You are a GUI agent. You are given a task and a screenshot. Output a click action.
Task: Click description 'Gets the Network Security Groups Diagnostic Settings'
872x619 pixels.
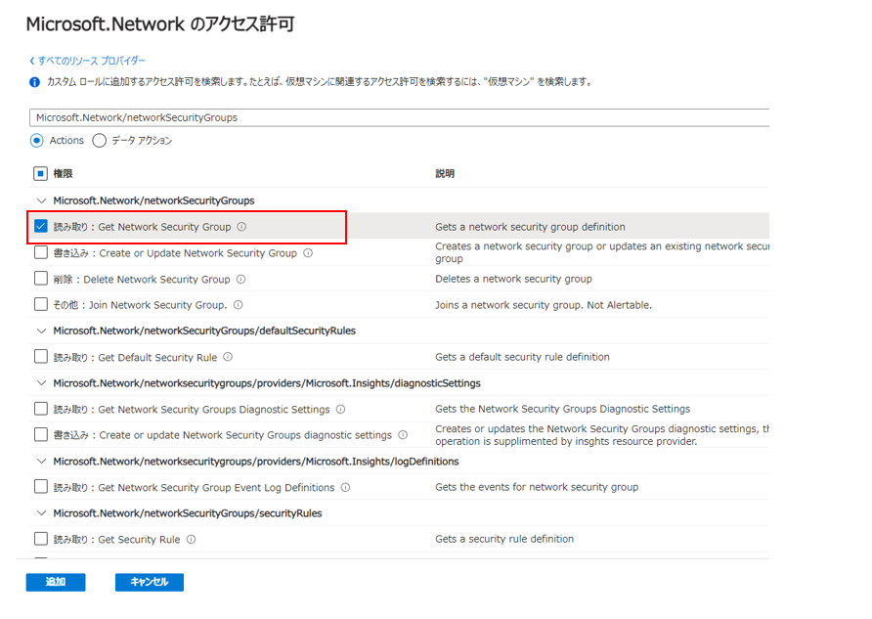[x=562, y=409]
